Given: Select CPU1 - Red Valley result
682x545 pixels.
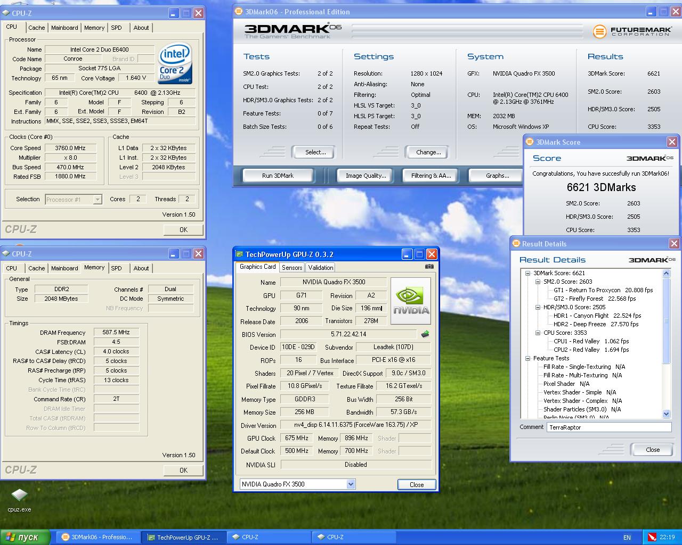Looking at the screenshot, I should pyautogui.click(x=591, y=341).
